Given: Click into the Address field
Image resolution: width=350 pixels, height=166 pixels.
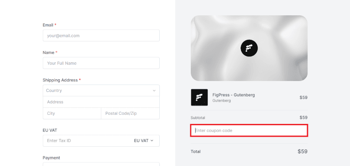Looking at the screenshot, I should (101, 102).
